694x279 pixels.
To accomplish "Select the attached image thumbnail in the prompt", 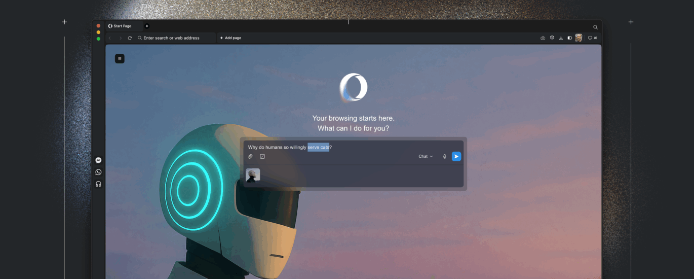I will click(253, 175).
